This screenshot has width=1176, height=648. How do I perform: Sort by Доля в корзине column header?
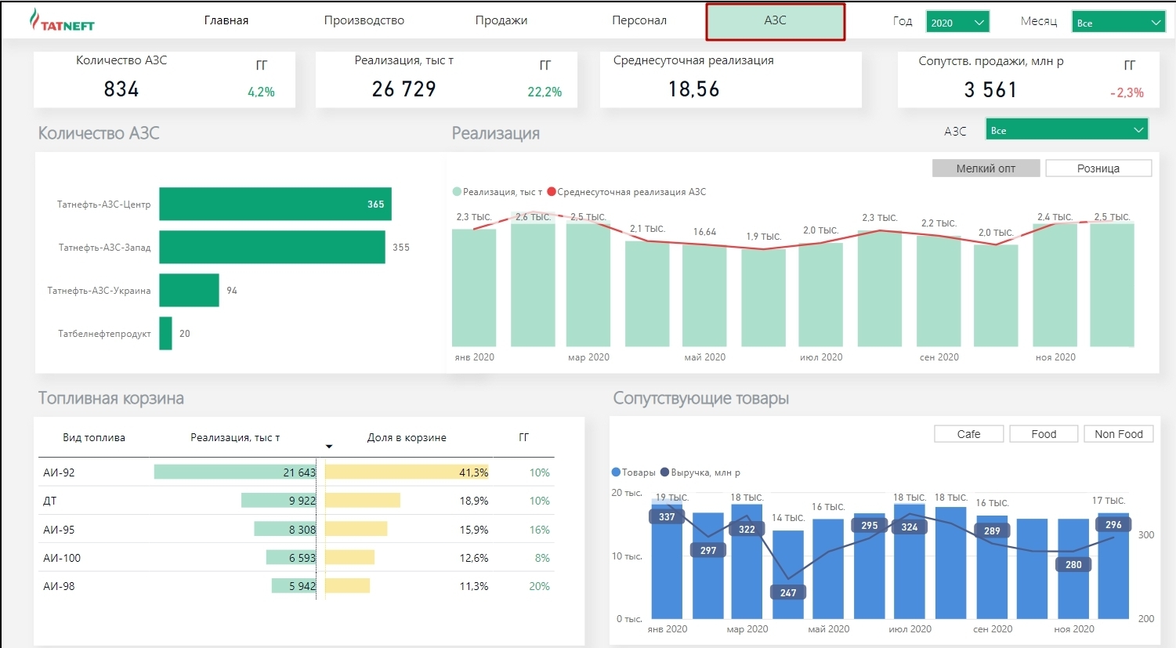[x=407, y=437]
